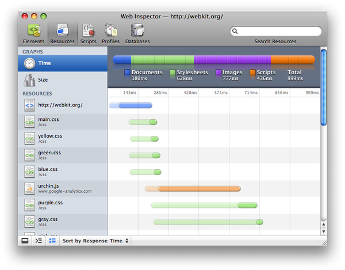
Task: Click the yellow.css file icon
Action: pos(29,139)
